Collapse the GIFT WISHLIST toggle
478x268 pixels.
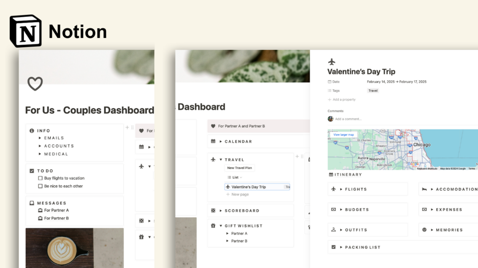coord(221,226)
